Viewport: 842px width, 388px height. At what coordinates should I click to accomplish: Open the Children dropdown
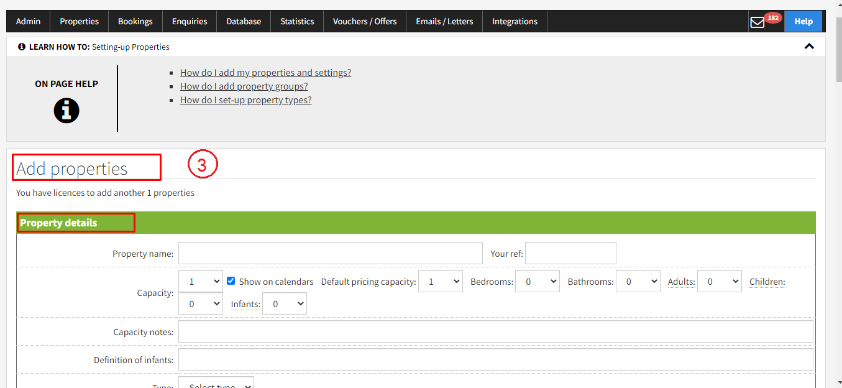coord(201,303)
